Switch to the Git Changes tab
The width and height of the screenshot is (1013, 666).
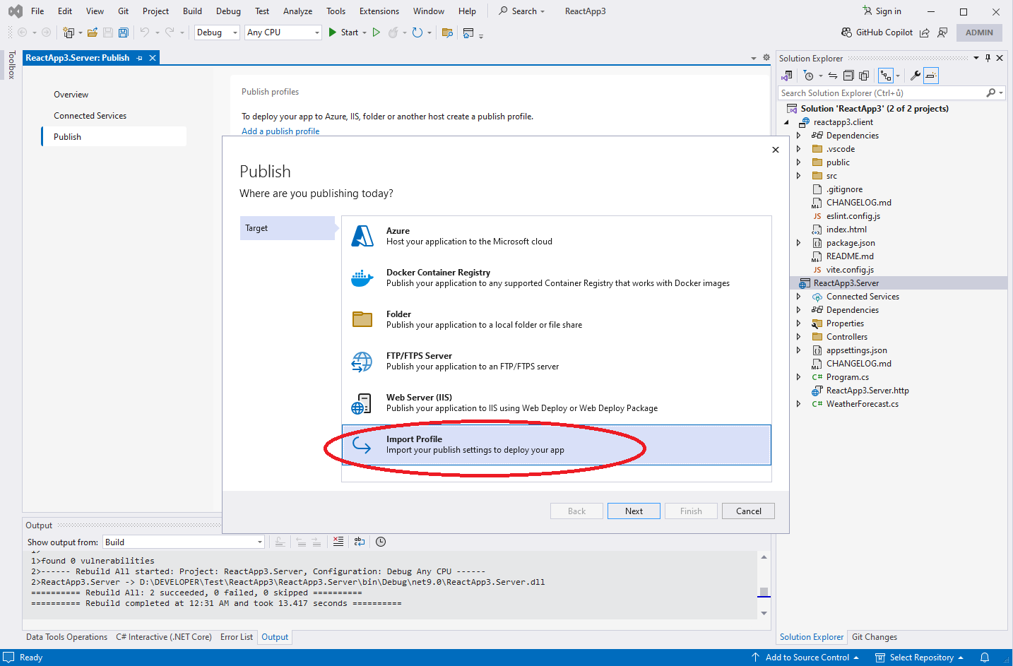point(874,637)
